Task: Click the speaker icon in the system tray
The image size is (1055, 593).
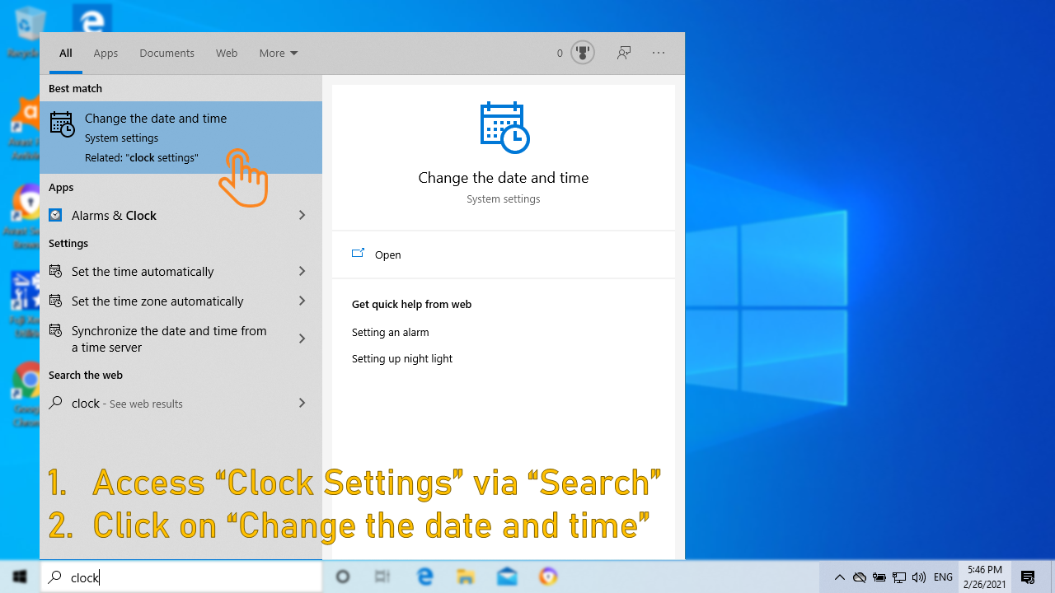Action: tap(918, 577)
